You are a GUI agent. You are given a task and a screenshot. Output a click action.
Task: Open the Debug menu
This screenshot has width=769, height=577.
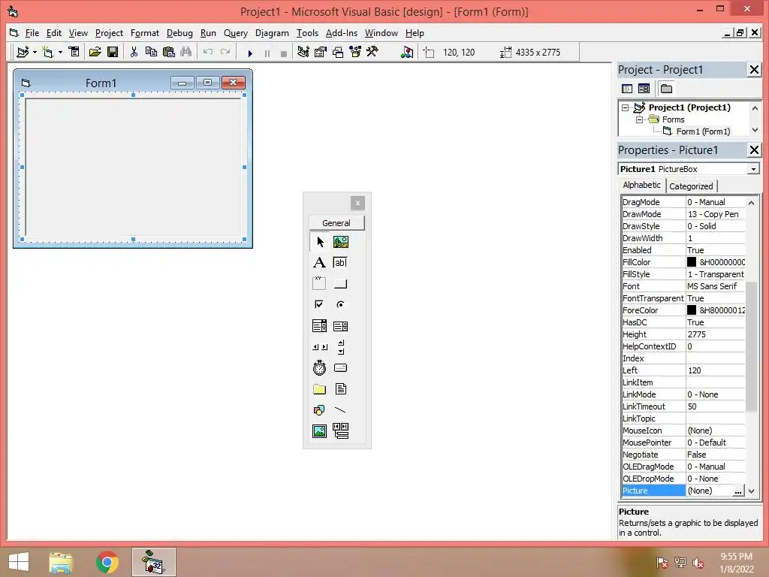179,33
